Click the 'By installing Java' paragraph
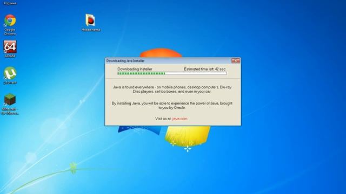The image size is (346, 194). coord(172,106)
